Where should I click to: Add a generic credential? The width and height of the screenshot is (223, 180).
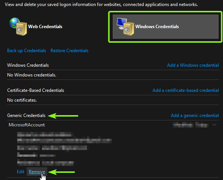195,115
